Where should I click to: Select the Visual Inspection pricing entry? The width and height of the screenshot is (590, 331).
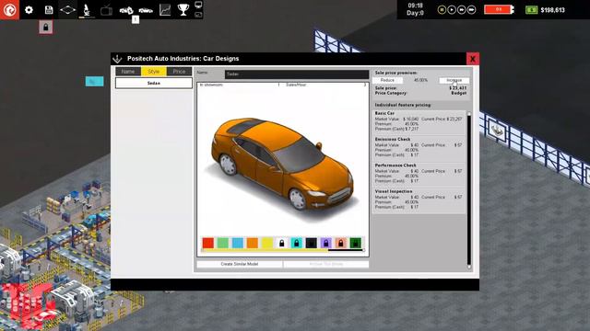tap(419, 200)
